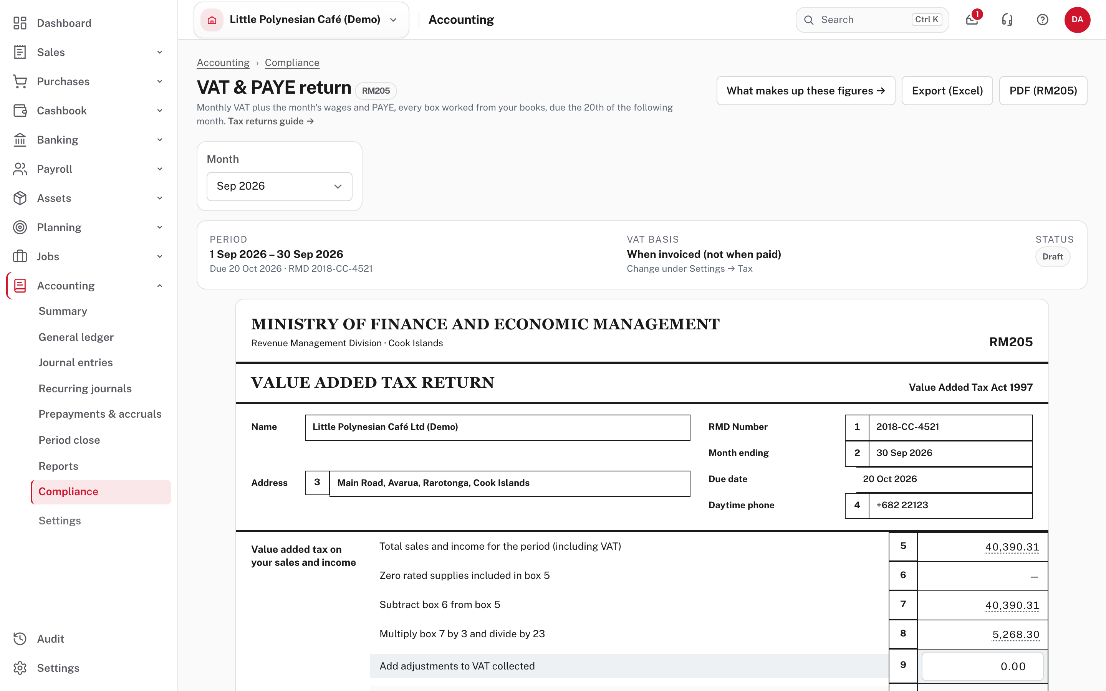Open Journal entries

[x=75, y=362]
